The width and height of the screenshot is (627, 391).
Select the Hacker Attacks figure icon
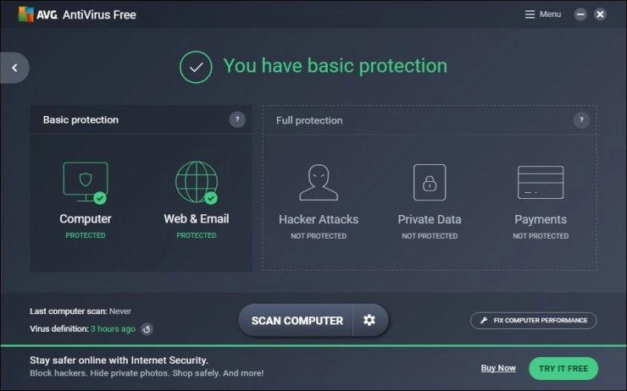pyautogui.click(x=319, y=183)
